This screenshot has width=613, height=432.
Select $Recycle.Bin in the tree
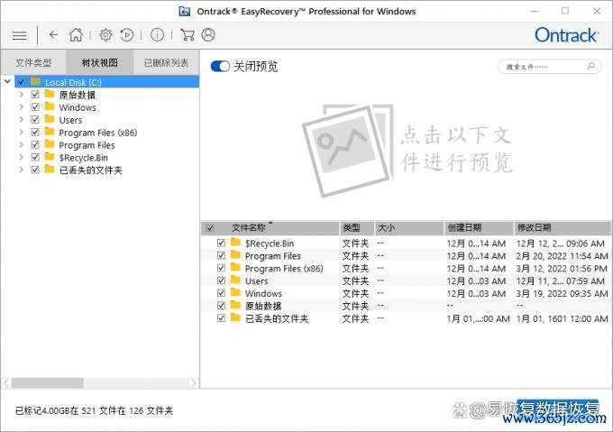83,158
